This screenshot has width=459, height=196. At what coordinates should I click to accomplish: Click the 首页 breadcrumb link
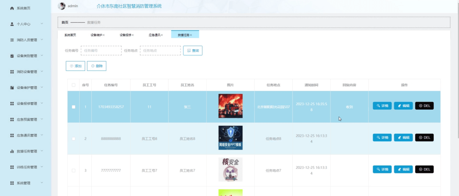pos(65,23)
